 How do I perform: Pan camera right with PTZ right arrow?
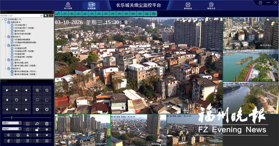[26, 100]
